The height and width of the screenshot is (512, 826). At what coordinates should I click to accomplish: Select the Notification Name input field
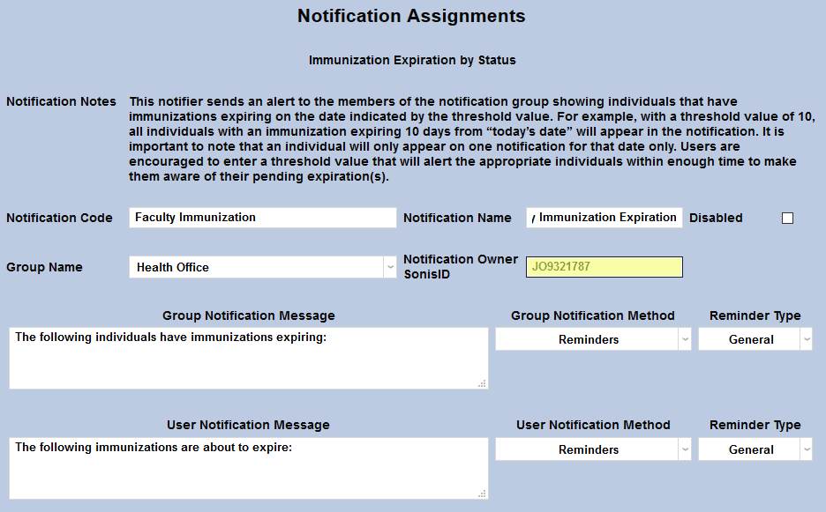[604, 218]
